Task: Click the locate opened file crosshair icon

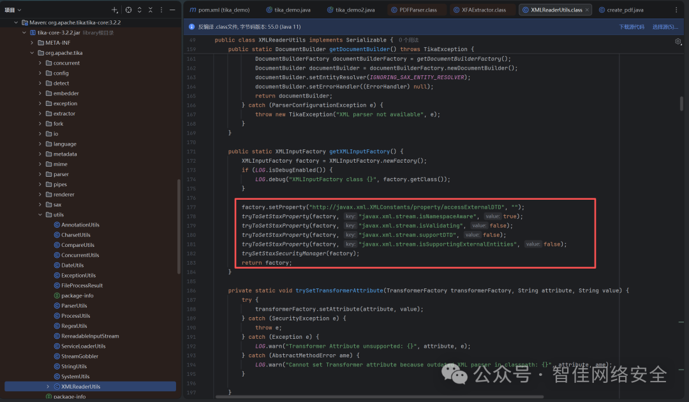Action: [129, 10]
